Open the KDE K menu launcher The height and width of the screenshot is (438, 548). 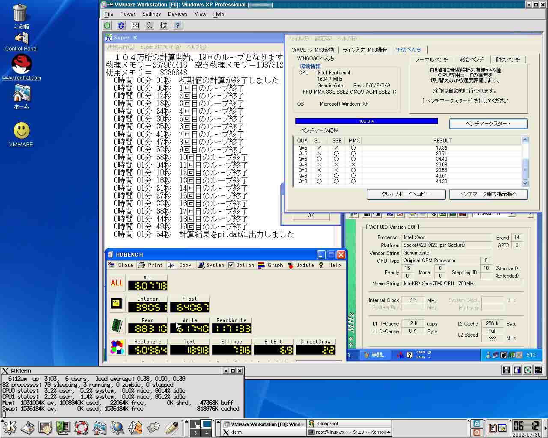click(x=9, y=427)
